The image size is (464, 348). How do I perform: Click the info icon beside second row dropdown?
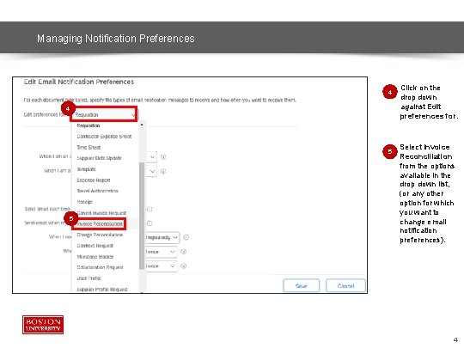click(x=163, y=171)
